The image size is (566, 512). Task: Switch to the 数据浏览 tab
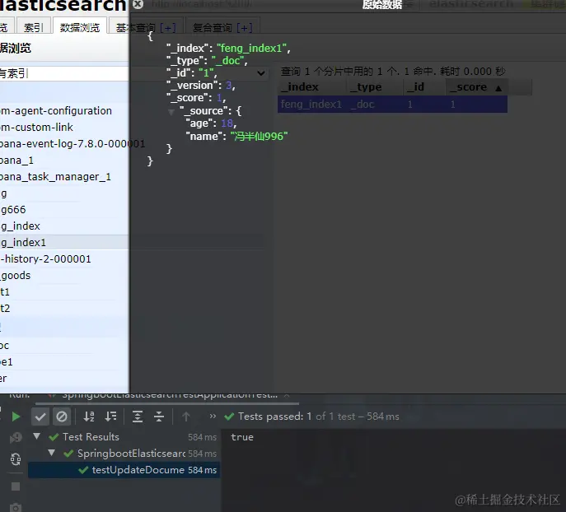[80, 27]
